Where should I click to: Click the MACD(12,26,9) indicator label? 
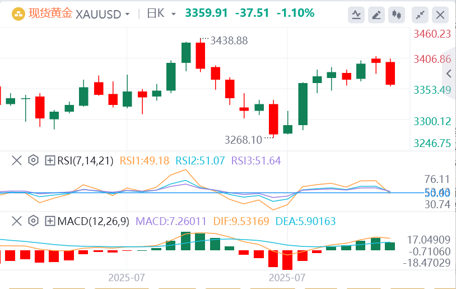pos(92,221)
